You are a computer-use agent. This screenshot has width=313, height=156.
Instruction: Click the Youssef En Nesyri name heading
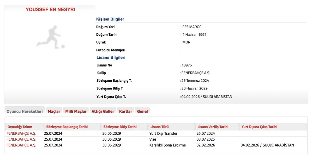[x=50, y=10]
